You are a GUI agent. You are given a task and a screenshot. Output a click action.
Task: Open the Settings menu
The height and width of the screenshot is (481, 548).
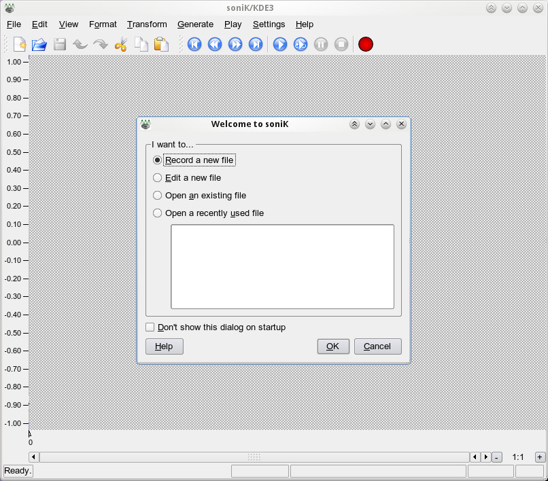[x=269, y=24]
